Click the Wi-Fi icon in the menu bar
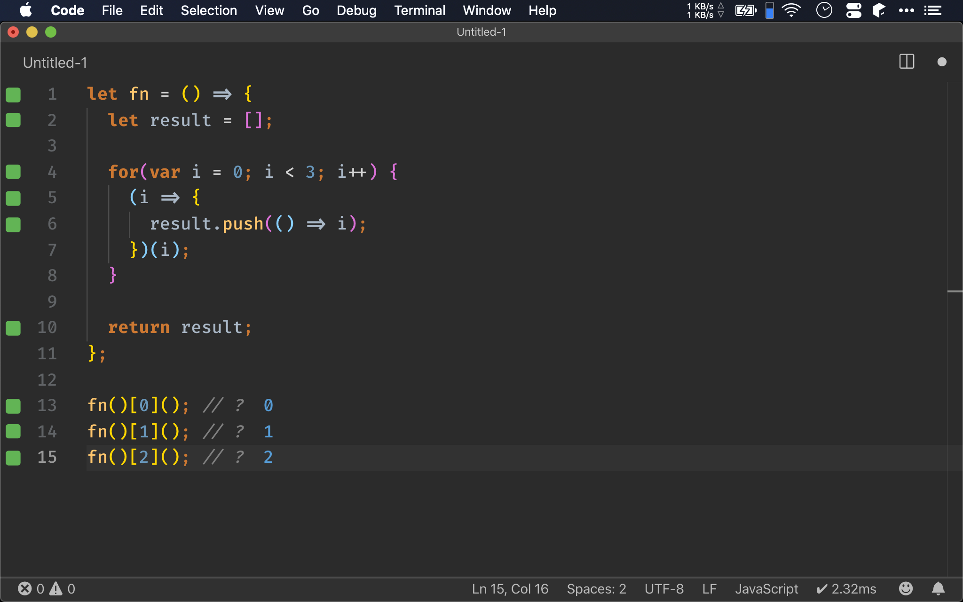The height and width of the screenshot is (602, 963). [x=791, y=10]
